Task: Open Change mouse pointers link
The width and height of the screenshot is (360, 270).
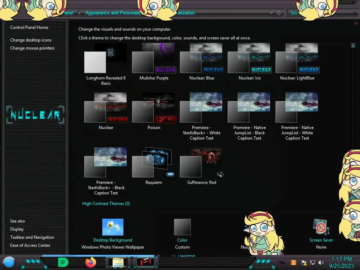Action: tap(32, 48)
